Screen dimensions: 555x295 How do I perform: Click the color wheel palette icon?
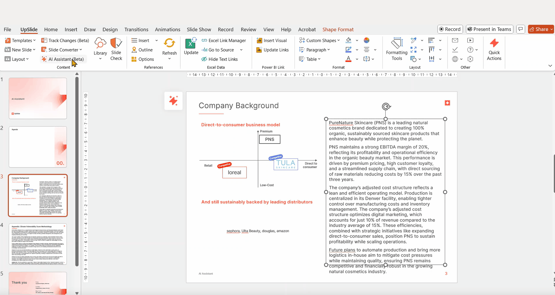(x=367, y=40)
